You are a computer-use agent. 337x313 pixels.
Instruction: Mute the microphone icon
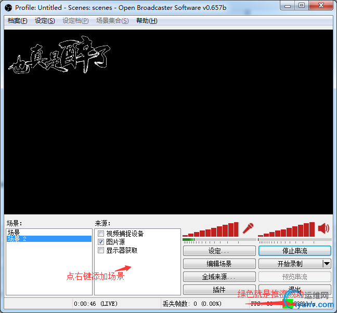(x=248, y=228)
